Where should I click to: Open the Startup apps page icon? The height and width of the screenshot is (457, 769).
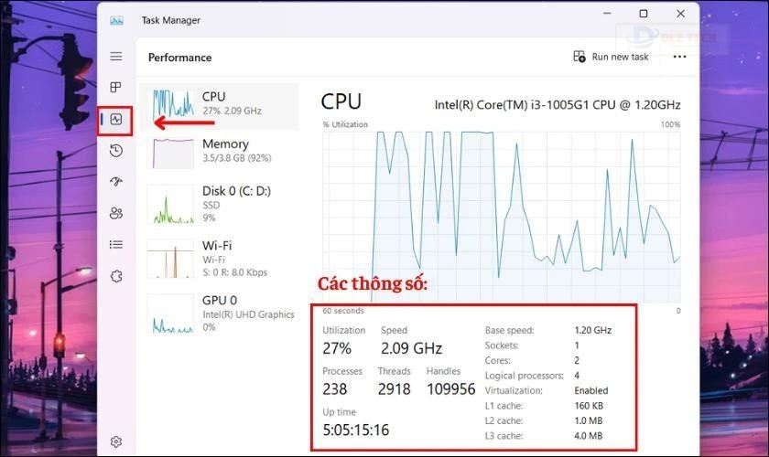[x=116, y=182]
